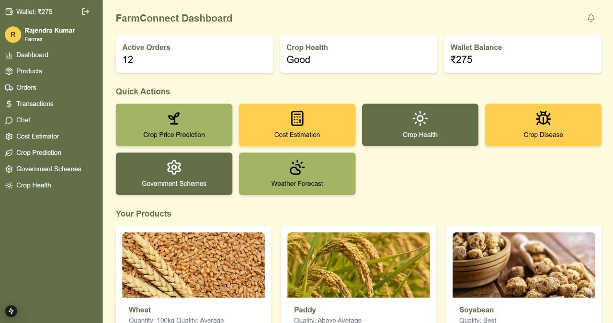Click the sun icon on Crop Health tile
The image size is (613, 323).
pos(420,118)
